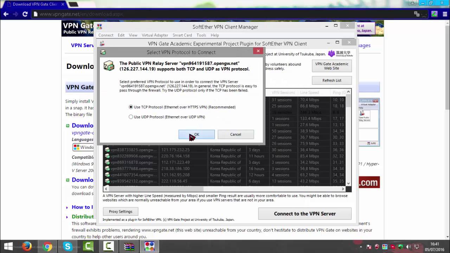Click server icon beside vpn838733825.opengw
The width and height of the screenshot is (450, 253).
107,150
